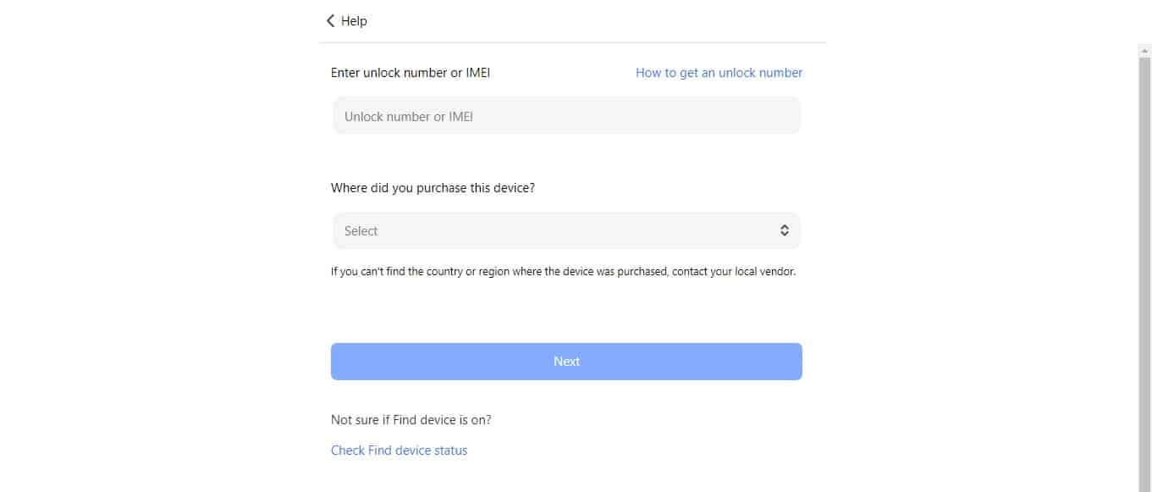This screenshot has height=492, width=1152.
Task: Click the scrollbar up arrow
Action: coord(1144,51)
